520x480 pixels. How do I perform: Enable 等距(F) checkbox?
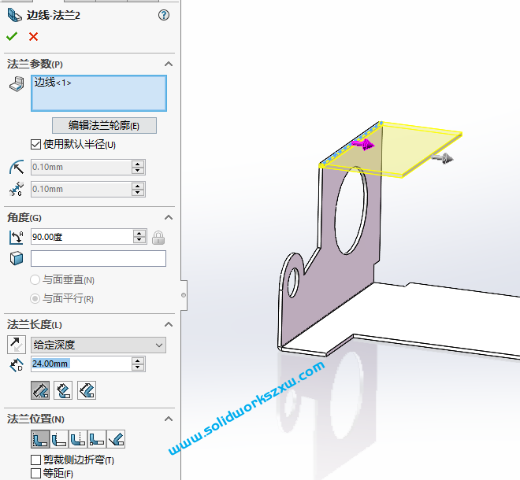tap(35, 473)
